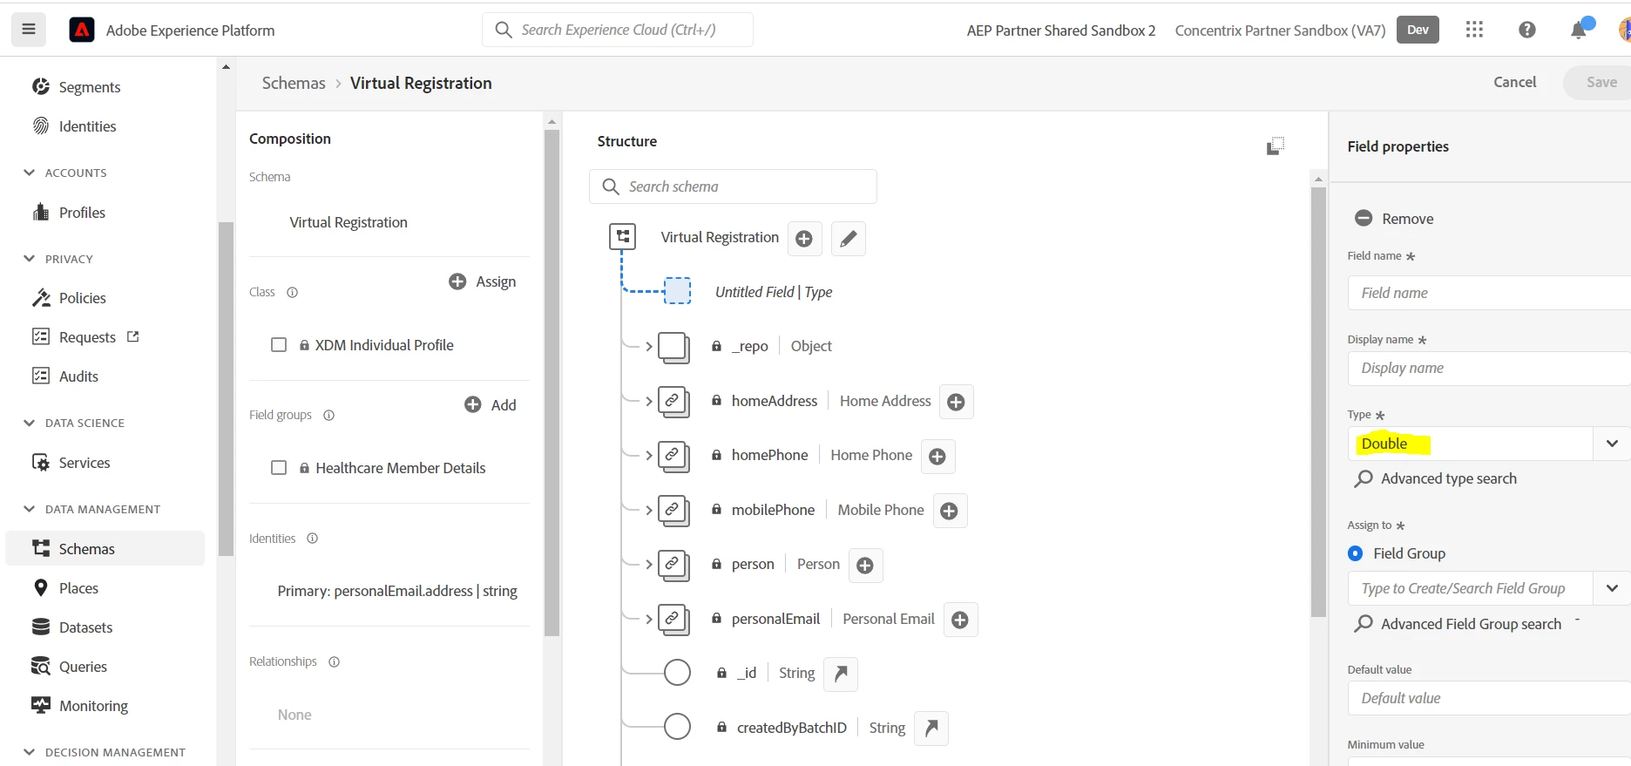Screen dimensions: 1631x766
Task: Expand the personalEmail node
Action: (x=649, y=620)
